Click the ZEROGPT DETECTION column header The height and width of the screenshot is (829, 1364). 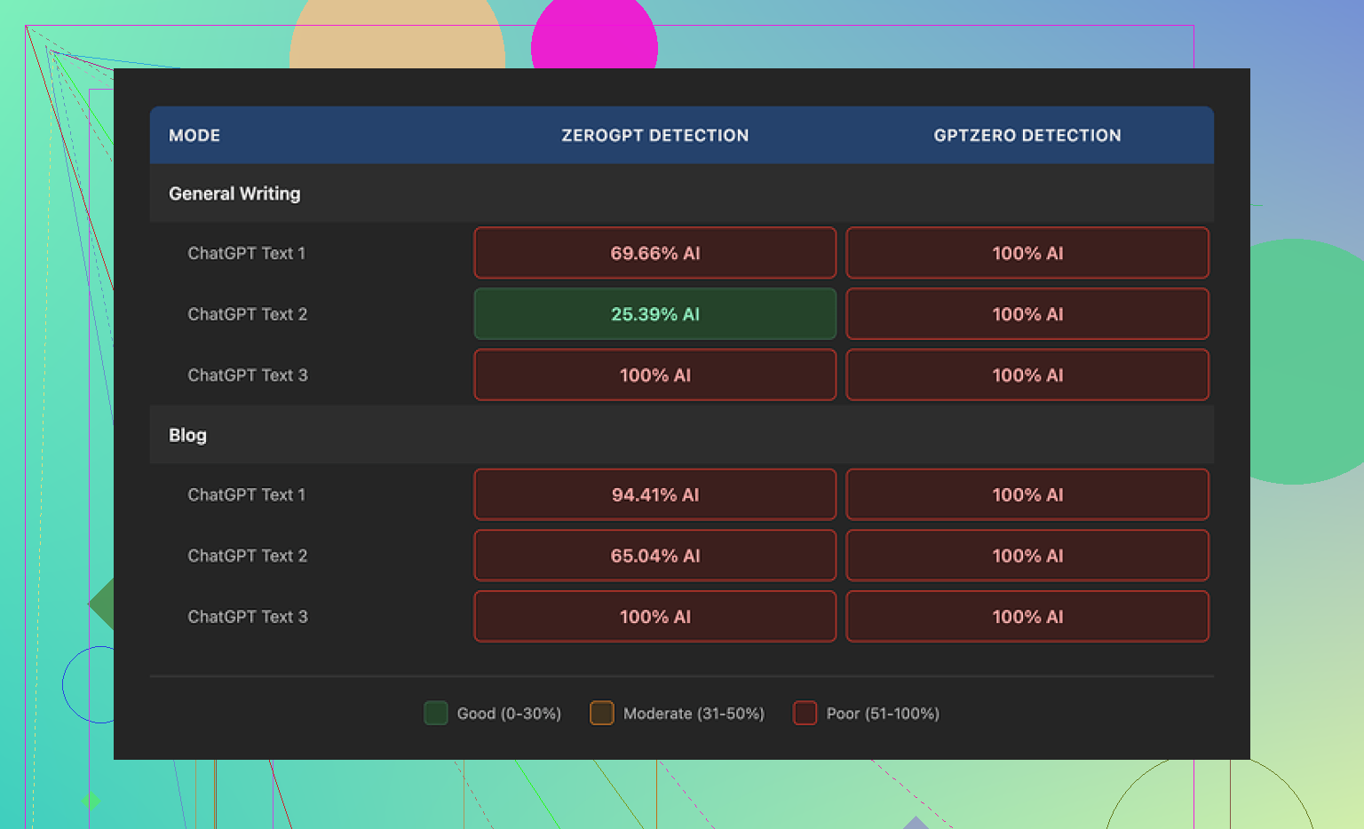(x=654, y=136)
